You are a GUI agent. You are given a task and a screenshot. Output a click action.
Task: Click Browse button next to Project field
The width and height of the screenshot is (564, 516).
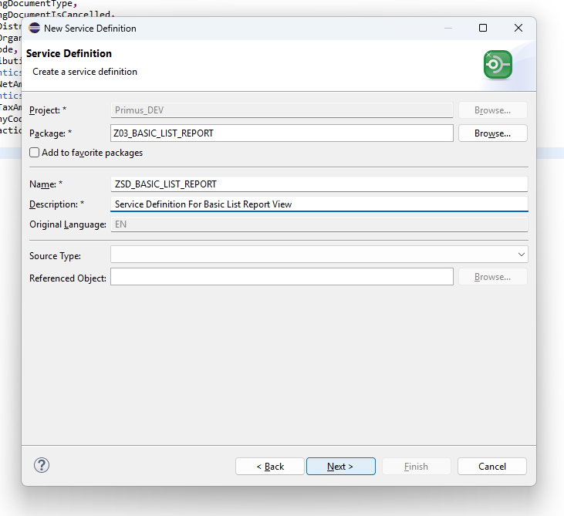pyautogui.click(x=493, y=110)
